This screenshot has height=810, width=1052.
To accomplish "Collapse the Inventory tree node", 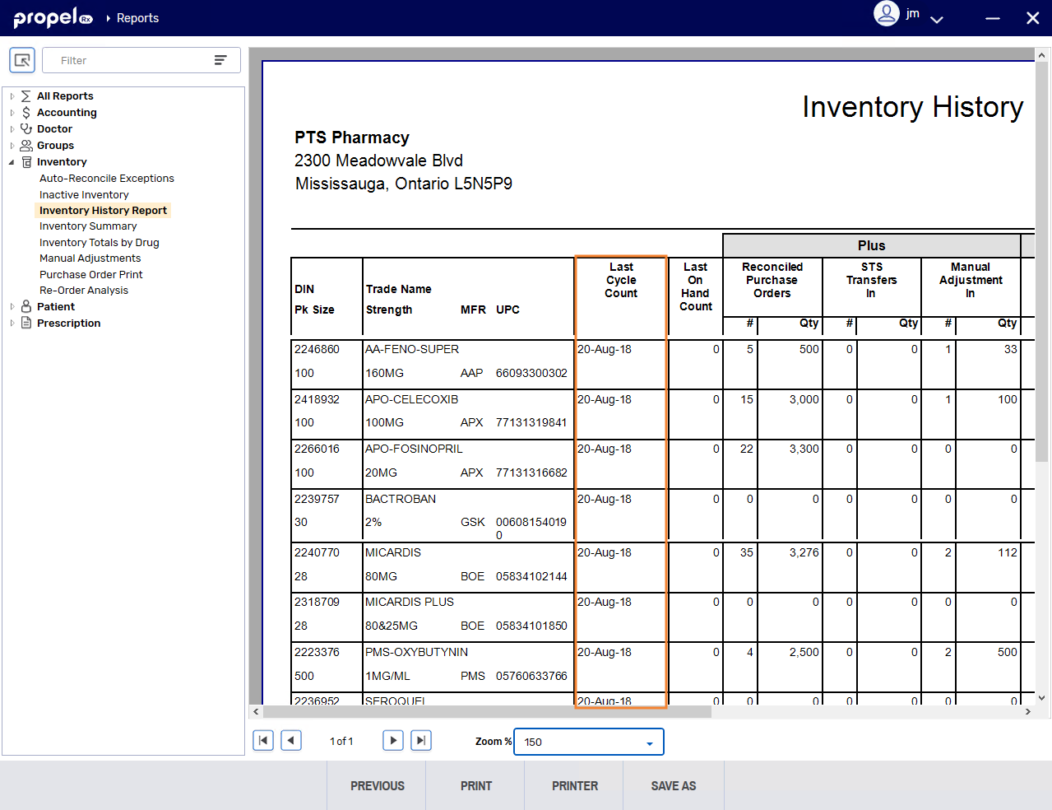I will click(12, 162).
